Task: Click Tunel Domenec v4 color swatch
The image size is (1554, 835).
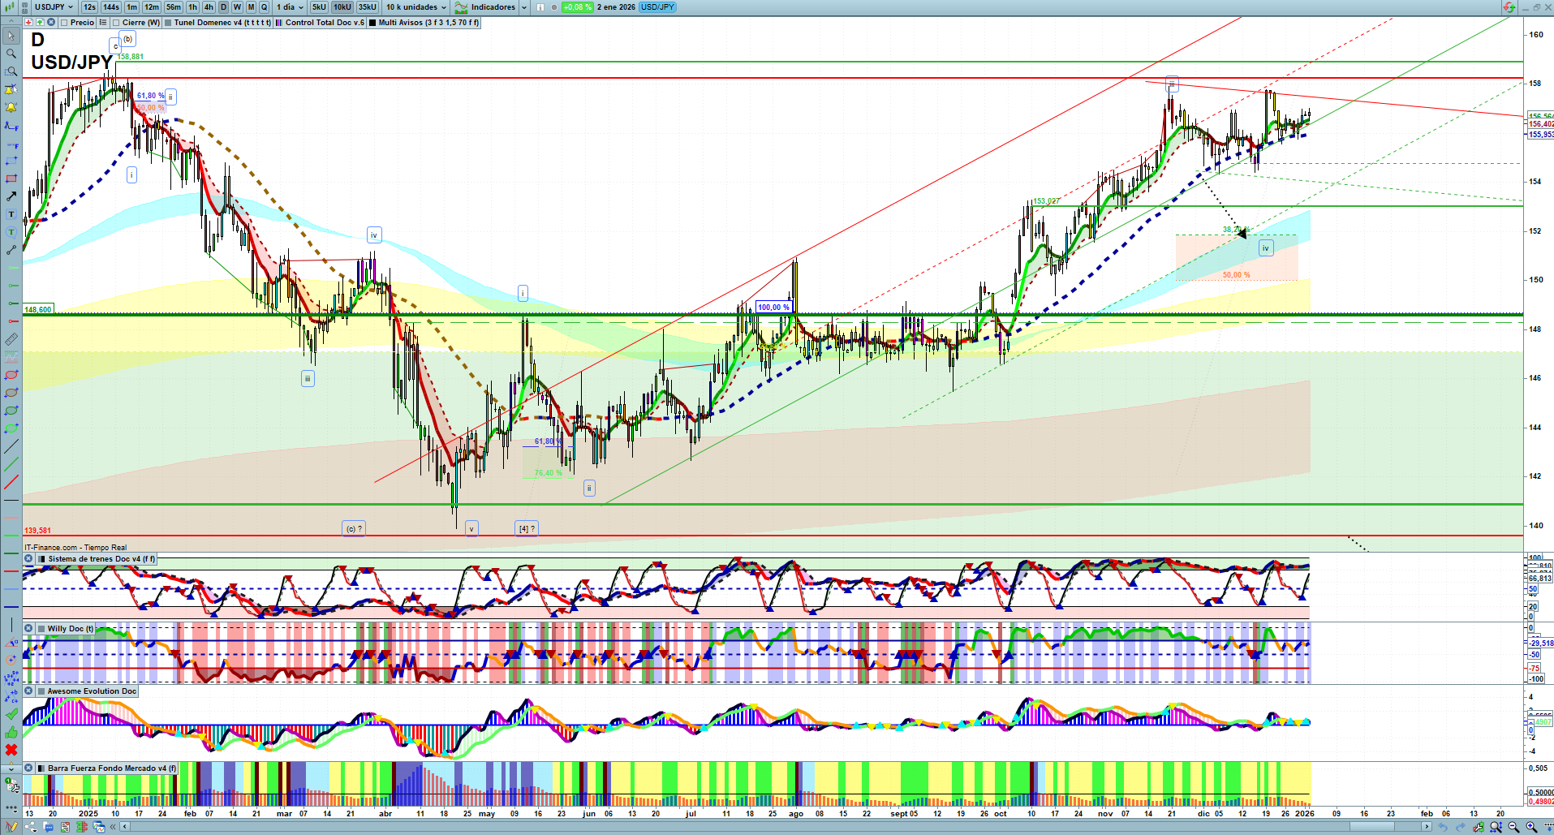Action: point(168,23)
